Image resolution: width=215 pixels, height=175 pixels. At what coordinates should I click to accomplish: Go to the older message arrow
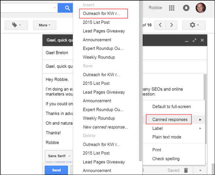point(171,25)
